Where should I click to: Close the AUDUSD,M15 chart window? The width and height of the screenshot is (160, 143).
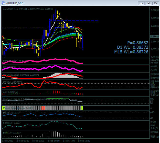coord(155,3)
